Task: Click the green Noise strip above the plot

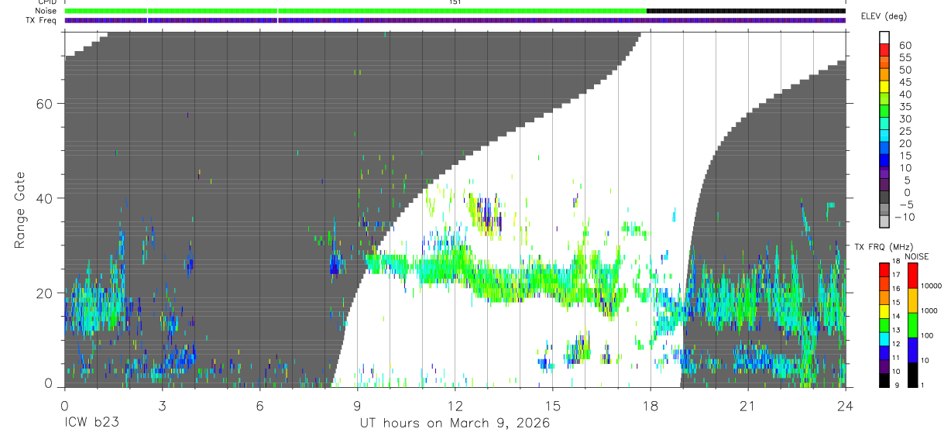Action: click(355, 11)
